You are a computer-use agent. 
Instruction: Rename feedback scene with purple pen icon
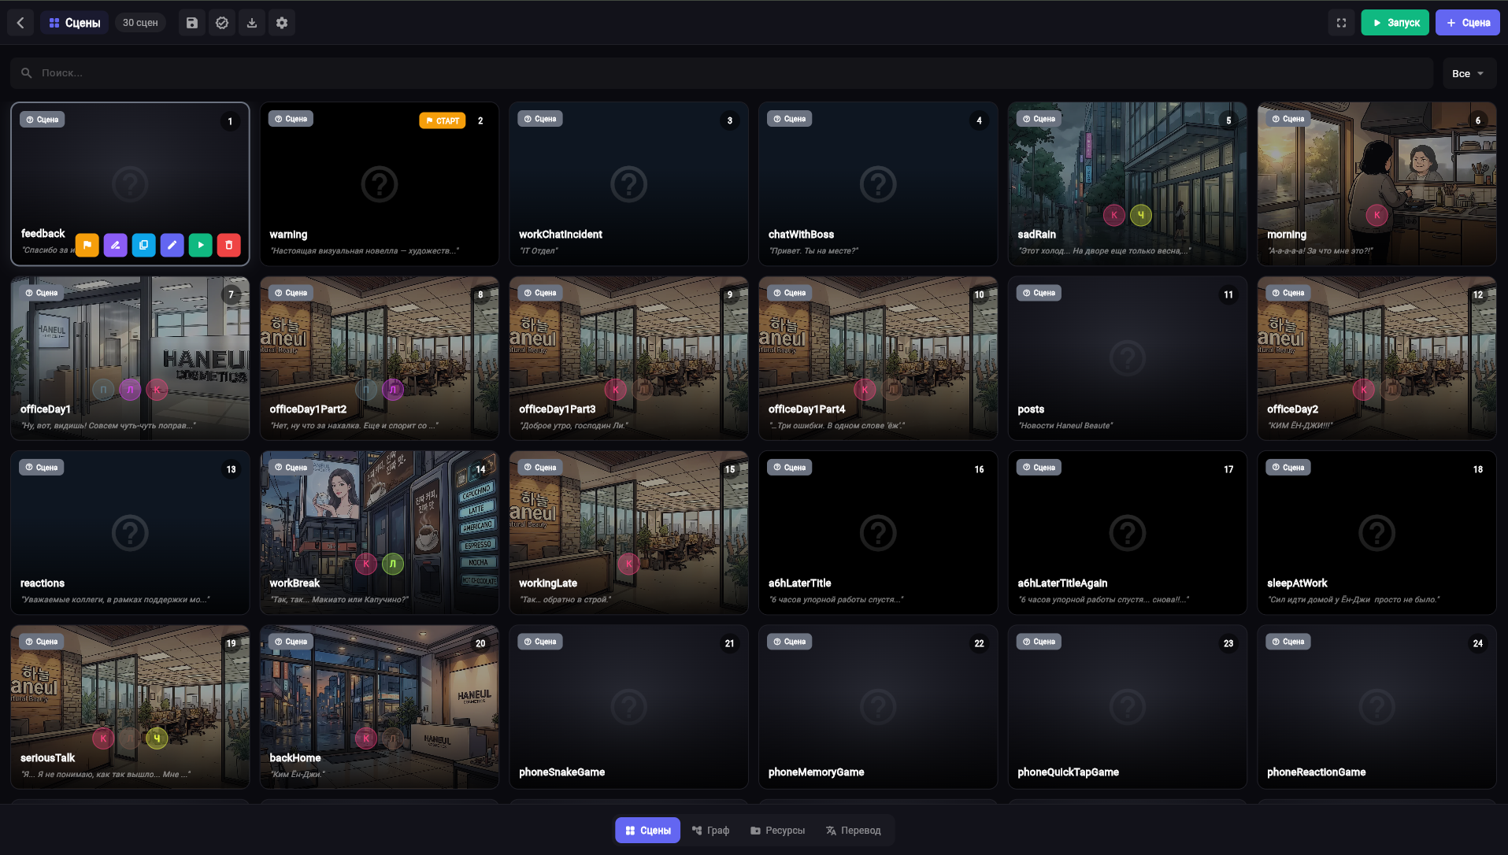tap(116, 245)
